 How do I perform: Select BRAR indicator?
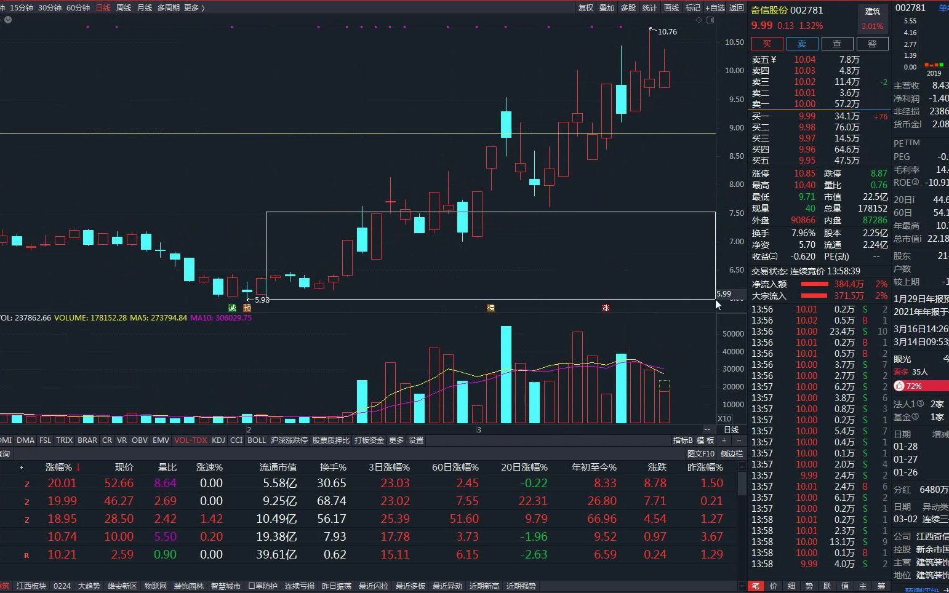click(x=87, y=440)
